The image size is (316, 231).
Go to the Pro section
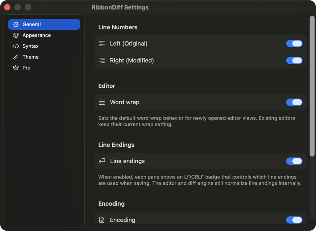click(x=27, y=68)
